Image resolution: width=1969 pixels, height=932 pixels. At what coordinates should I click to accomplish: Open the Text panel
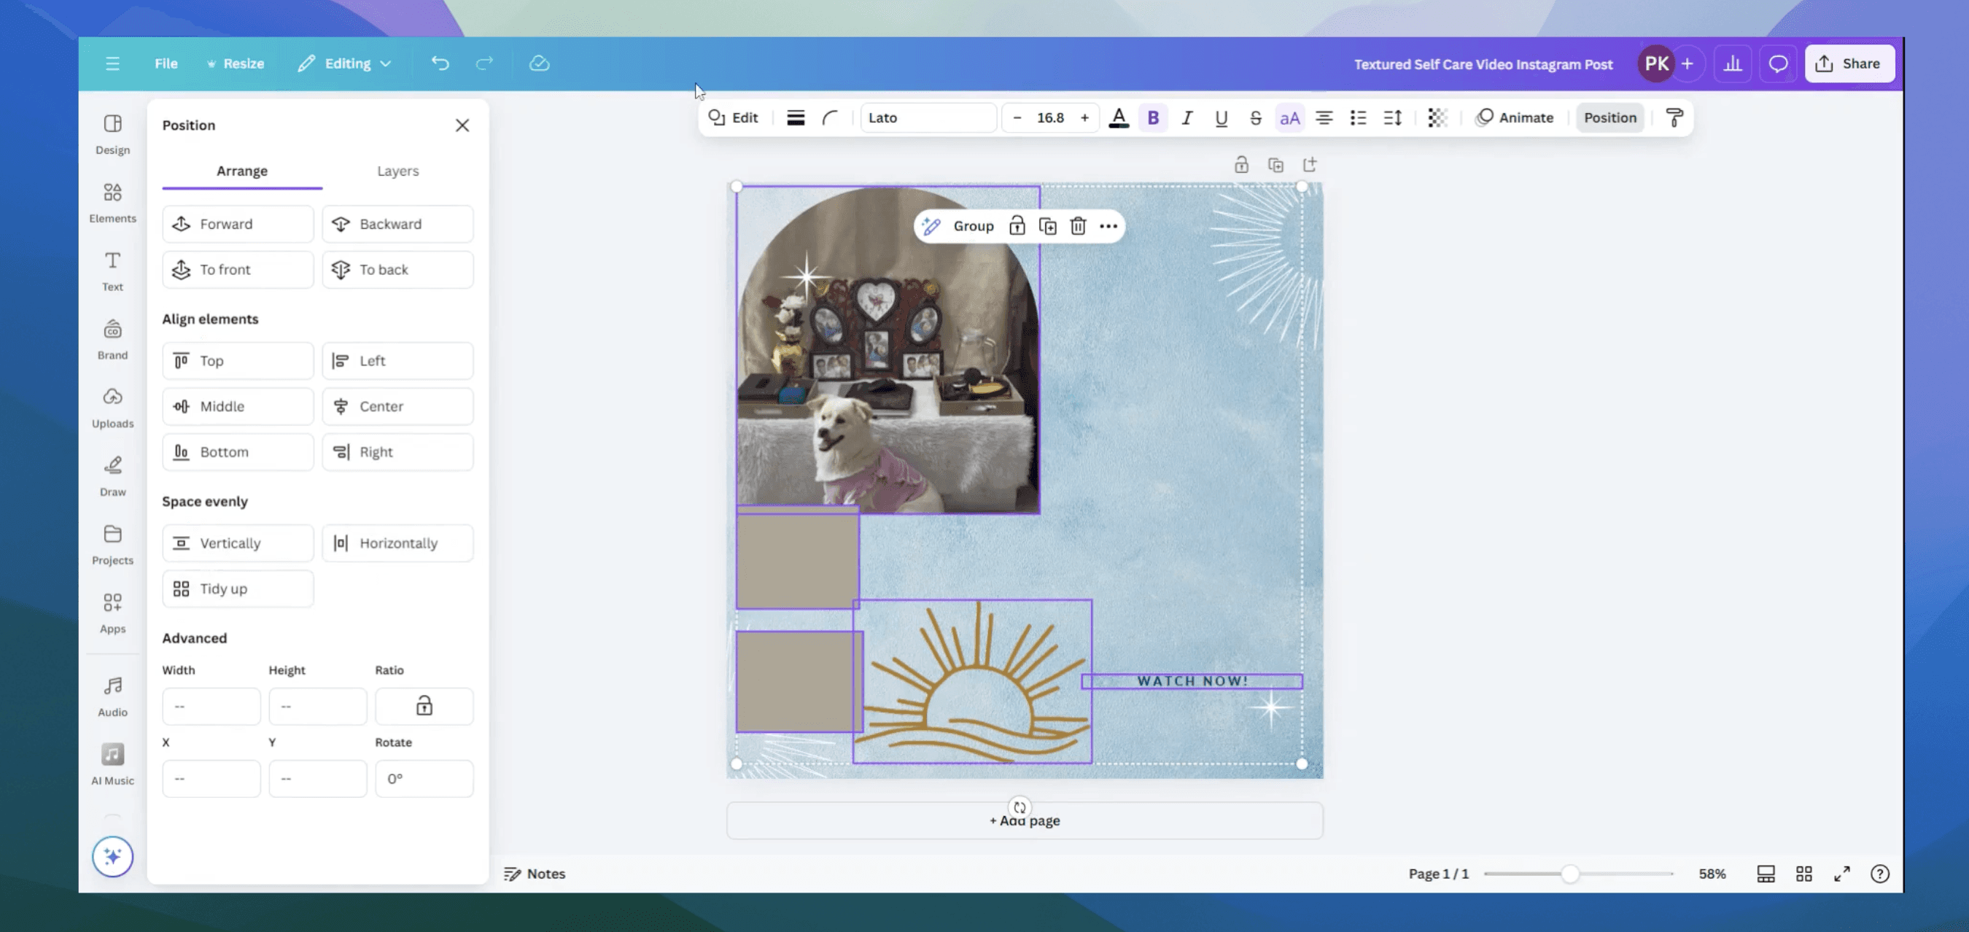click(x=112, y=271)
